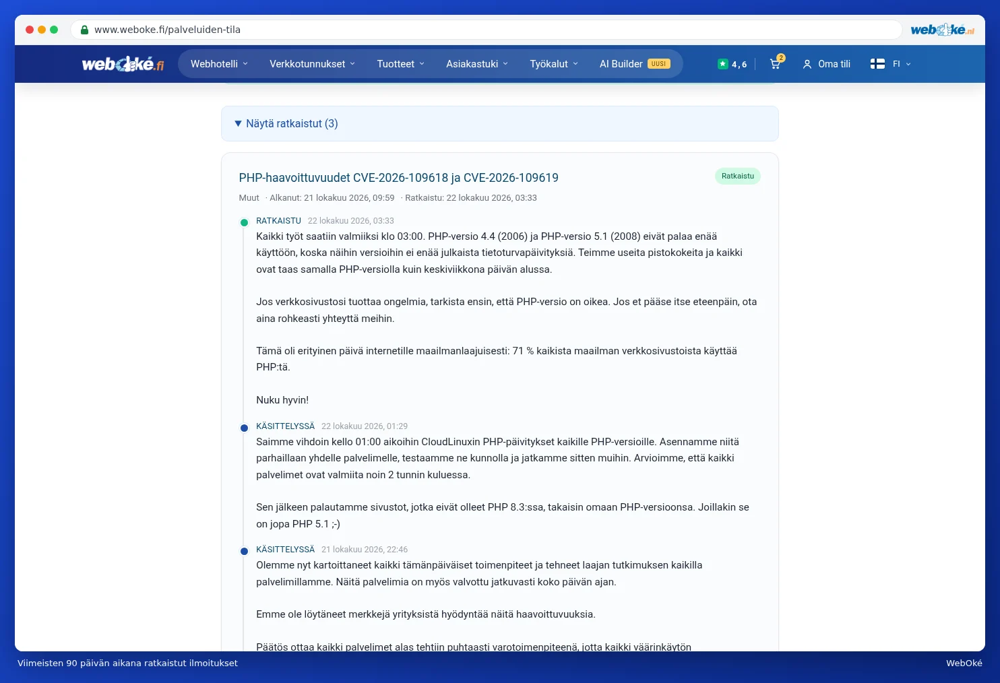Click the KÄSITTELYSSÄ label dated 22 lokakuu 01:29
The image size is (1000, 683).
coord(285,426)
